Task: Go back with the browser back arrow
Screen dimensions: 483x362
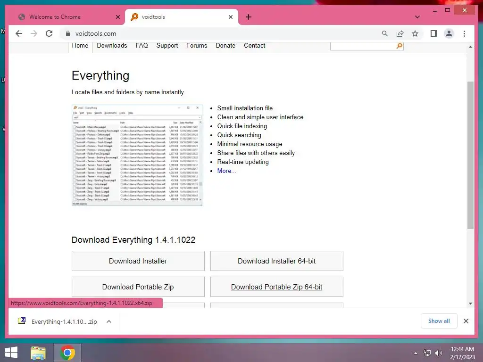Action: (19, 33)
